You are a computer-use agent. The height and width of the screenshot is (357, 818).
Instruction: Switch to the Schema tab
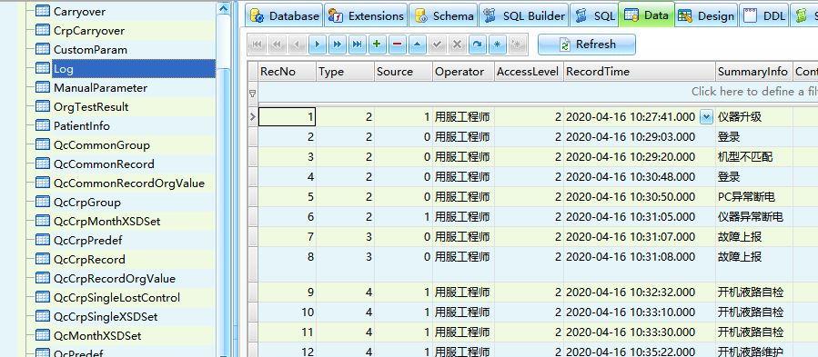443,16
